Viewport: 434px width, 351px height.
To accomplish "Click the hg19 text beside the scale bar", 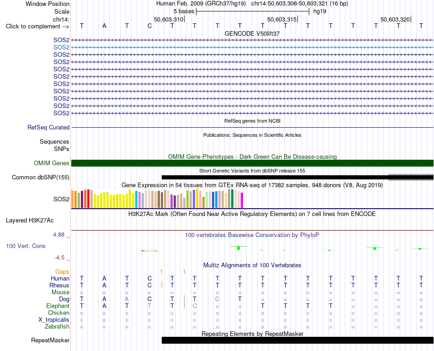I will [x=320, y=11].
